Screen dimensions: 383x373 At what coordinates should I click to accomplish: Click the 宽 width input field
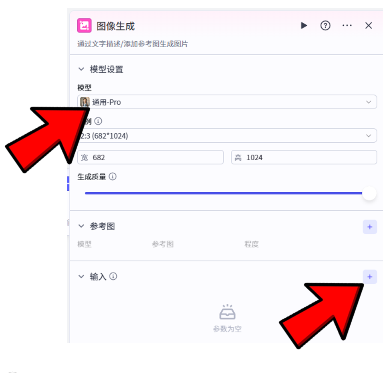point(150,157)
